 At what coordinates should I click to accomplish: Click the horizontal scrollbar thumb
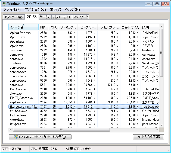click(x=61, y=129)
